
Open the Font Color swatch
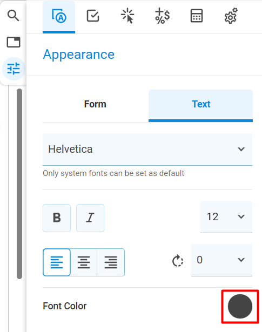point(240,306)
